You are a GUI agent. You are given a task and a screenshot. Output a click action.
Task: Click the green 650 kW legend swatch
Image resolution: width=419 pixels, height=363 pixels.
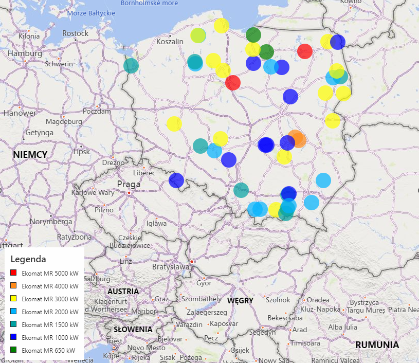tap(14, 350)
